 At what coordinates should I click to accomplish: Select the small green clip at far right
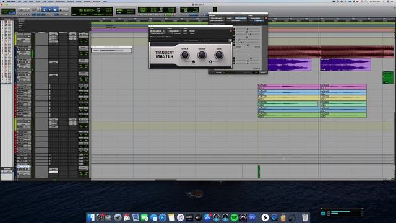coord(388,77)
